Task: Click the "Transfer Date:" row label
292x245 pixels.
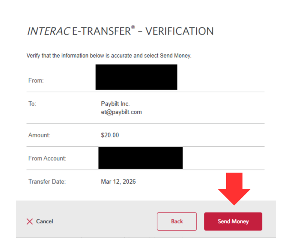Action: click(x=47, y=182)
